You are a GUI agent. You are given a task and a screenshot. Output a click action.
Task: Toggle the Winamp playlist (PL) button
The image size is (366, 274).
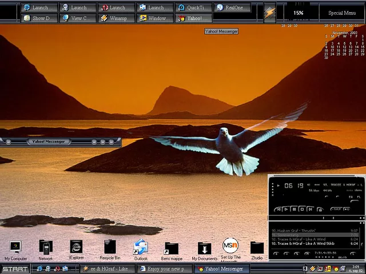[x=360, y=197]
